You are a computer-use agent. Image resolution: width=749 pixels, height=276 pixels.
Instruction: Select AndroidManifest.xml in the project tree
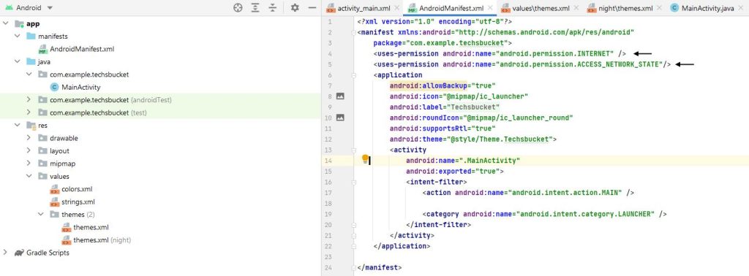(x=82, y=49)
